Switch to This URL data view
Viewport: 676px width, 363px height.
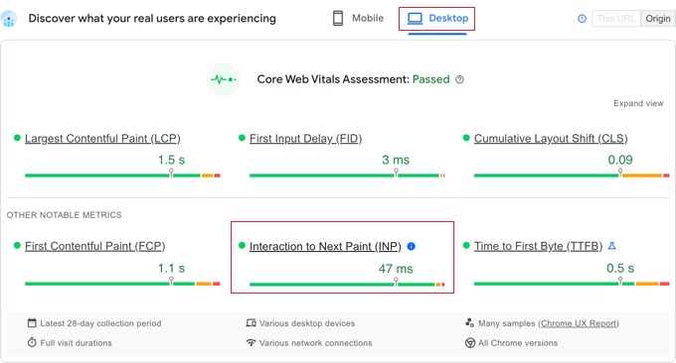point(616,19)
